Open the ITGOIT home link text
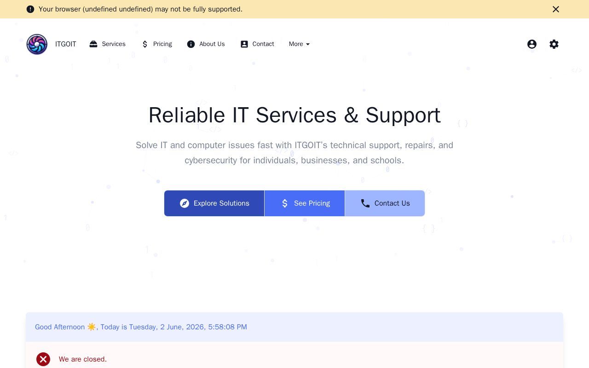The width and height of the screenshot is (589, 368). (x=66, y=44)
